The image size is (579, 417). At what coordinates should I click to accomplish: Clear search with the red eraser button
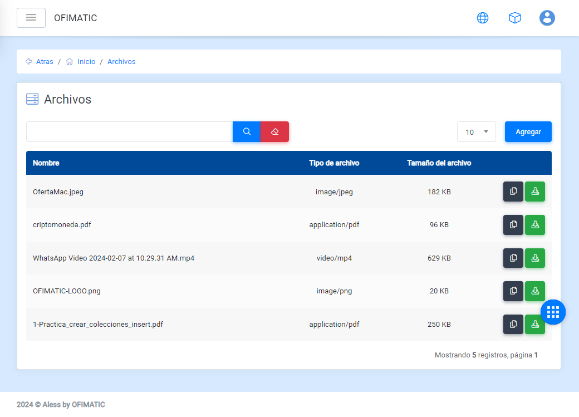tap(274, 132)
